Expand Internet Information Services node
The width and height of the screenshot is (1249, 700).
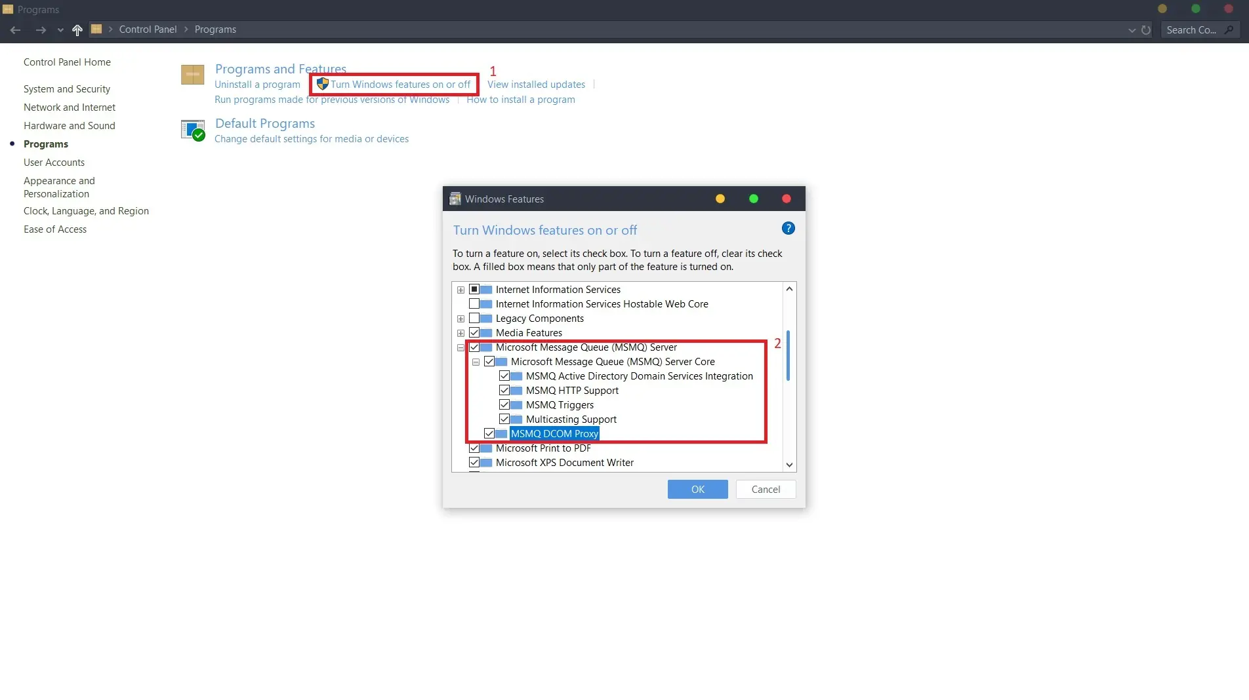click(x=461, y=290)
